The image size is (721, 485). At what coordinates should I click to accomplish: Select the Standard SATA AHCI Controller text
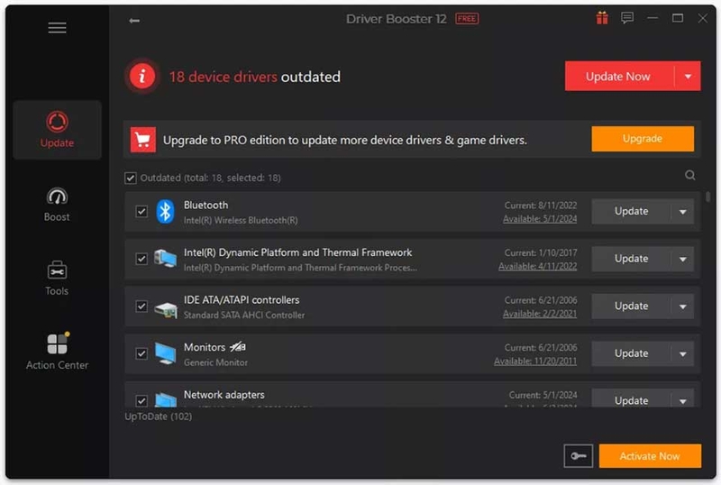coord(244,316)
